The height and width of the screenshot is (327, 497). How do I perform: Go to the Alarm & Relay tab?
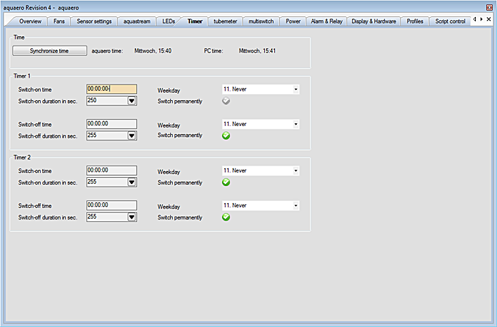tap(326, 21)
